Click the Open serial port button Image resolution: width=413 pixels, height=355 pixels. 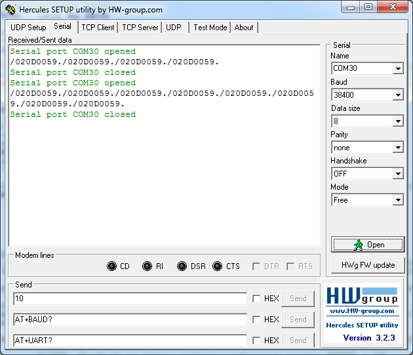click(368, 245)
